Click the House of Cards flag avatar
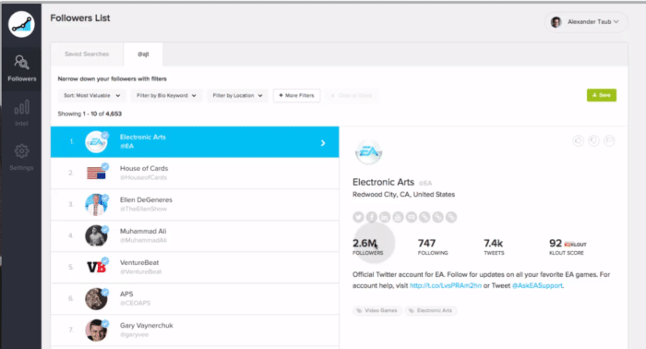Image resolution: width=646 pixels, height=349 pixels. [96, 173]
